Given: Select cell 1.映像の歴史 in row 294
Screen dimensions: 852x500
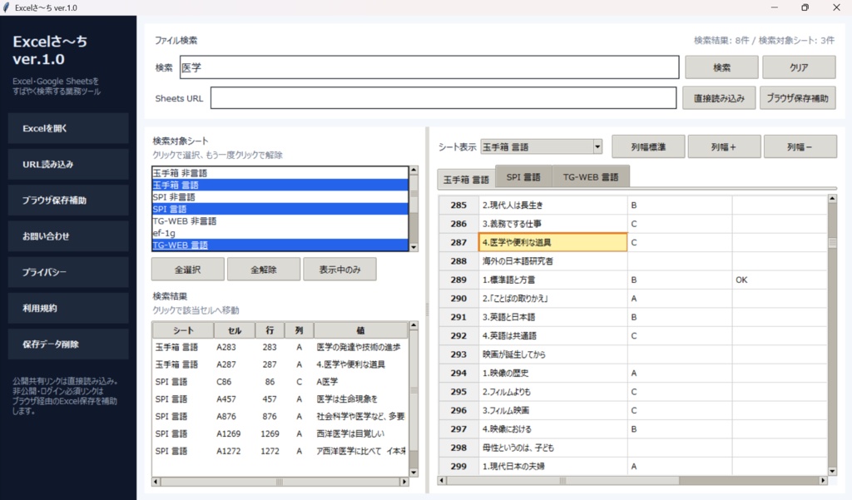Looking at the screenshot, I should [552, 373].
